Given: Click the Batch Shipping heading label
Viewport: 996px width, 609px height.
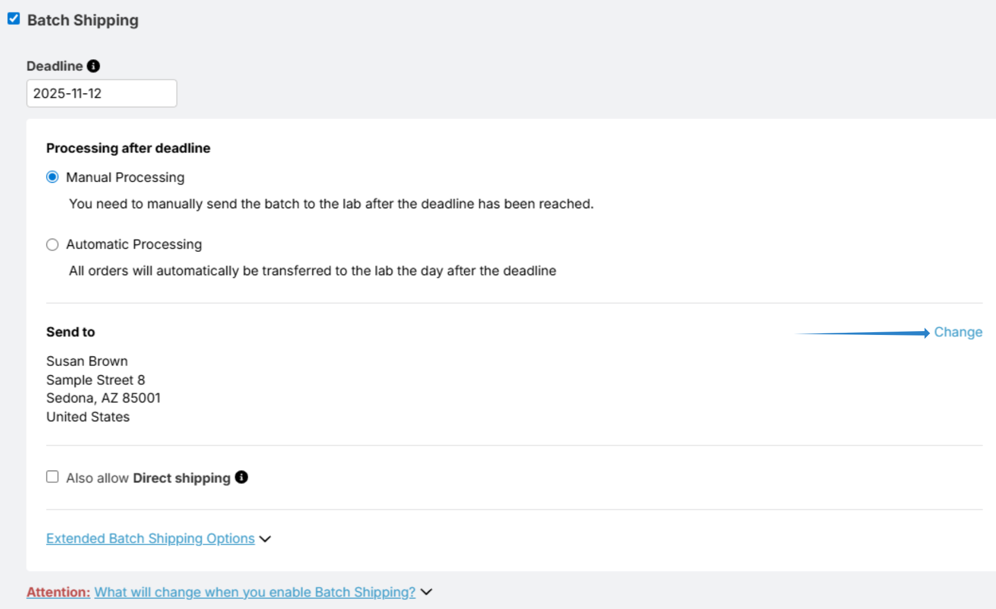Looking at the screenshot, I should coord(83,20).
